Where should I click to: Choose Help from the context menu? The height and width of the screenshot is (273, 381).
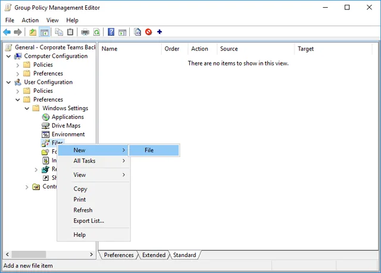(x=94, y=235)
